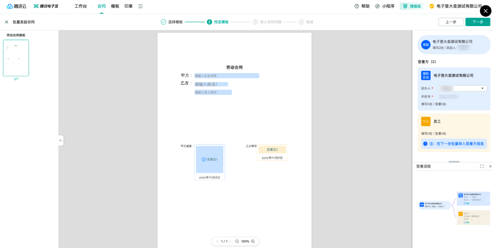Open the hamburger more-menu icon
Viewport: 493px width, 248px height.
pyautogui.click(x=140, y=6)
